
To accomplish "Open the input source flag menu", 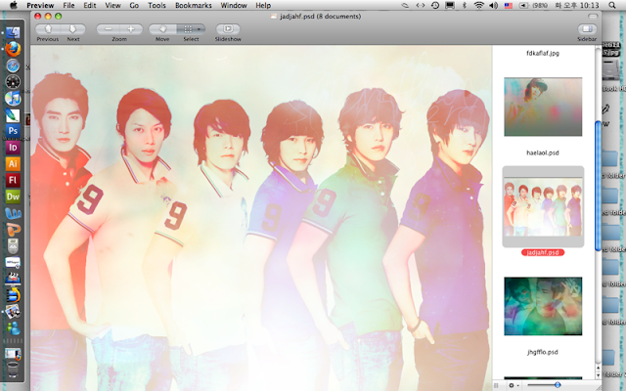I will 509,5.
